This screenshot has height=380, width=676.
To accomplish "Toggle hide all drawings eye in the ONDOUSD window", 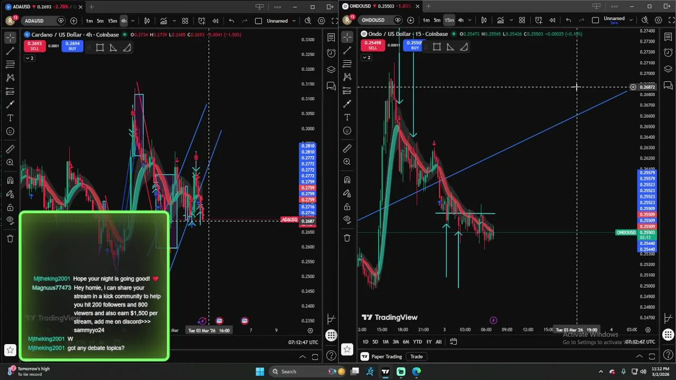I will 347,219.
